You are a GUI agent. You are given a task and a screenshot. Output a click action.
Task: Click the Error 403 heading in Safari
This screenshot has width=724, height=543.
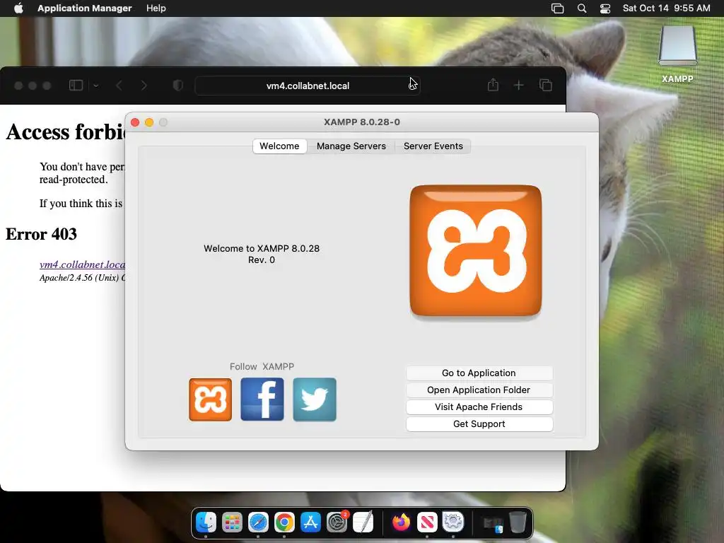tap(41, 234)
